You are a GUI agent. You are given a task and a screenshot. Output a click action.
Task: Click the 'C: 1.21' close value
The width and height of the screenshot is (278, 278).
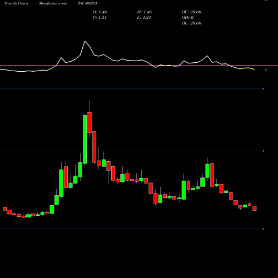tap(100, 18)
